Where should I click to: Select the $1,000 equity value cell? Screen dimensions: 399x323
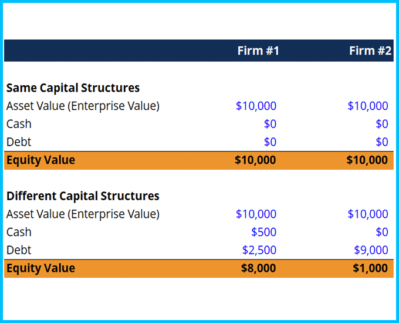(x=370, y=268)
